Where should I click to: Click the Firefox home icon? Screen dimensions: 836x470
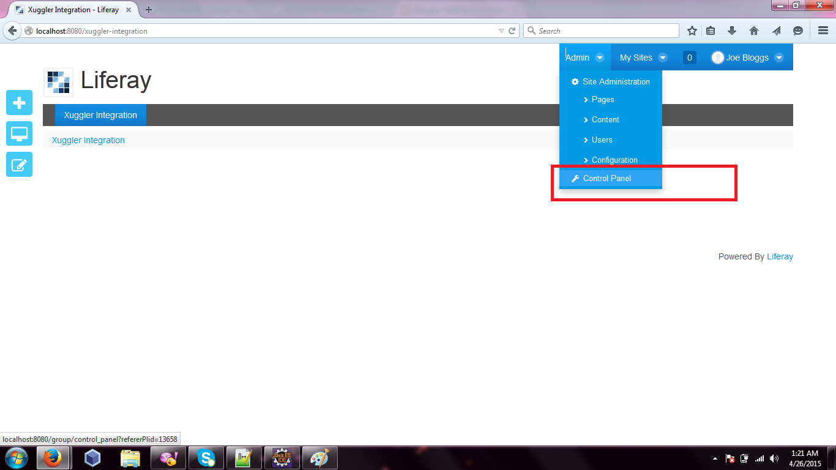pos(754,30)
